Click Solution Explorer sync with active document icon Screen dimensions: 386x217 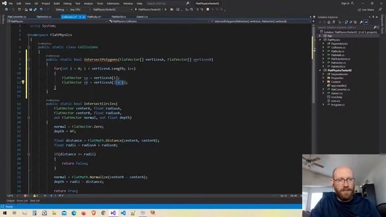[346, 22]
